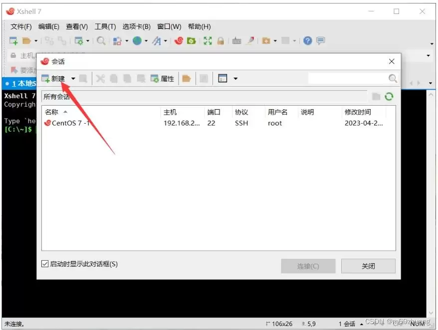
Task: Click the red Xshell swirl icon in toolbar
Action: click(x=179, y=41)
